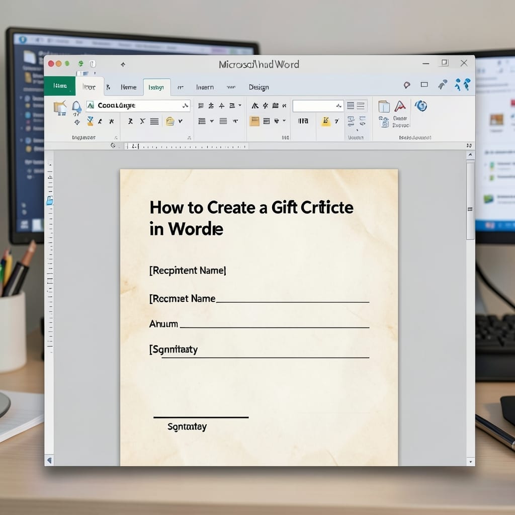Image resolution: width=515 pixels, height=515 pixels.
Task: Click the "[Recmıet Name" line label
Action: [x=182, y=299]
